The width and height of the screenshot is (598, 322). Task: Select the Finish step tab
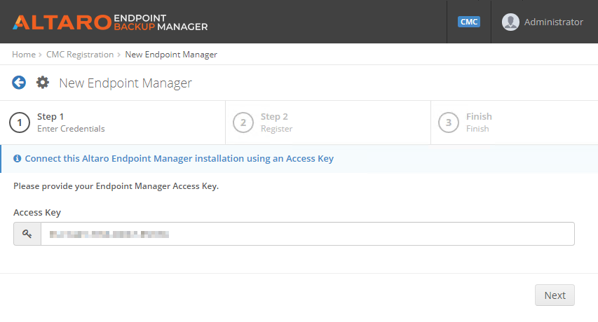click(515, 122)
